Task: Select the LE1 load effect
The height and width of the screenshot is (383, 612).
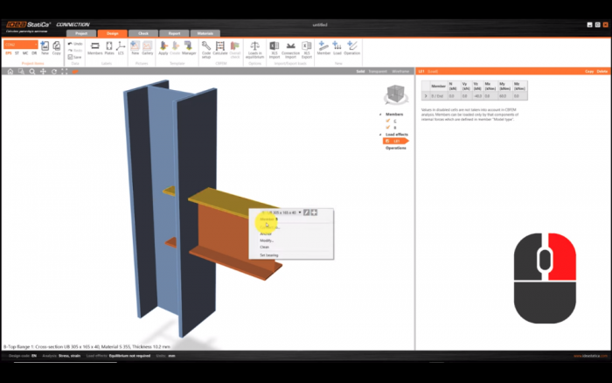Action: click(x=396, y=141)
